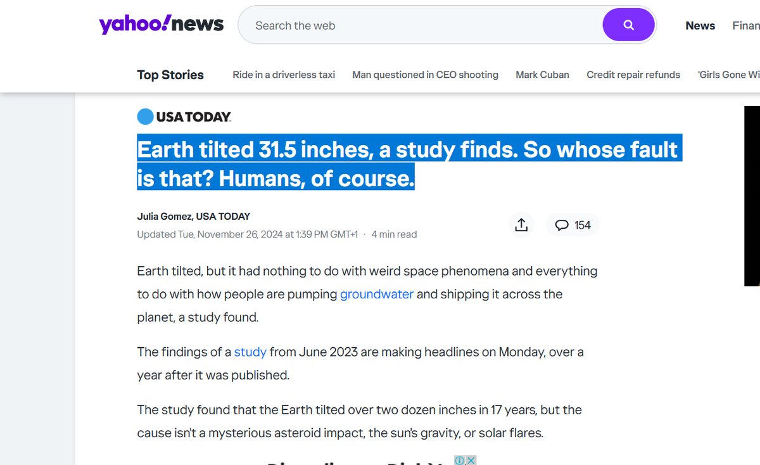This screenshot has width=760, height=465.
Task: Open the study hyperlink
Action: [250, 352]
